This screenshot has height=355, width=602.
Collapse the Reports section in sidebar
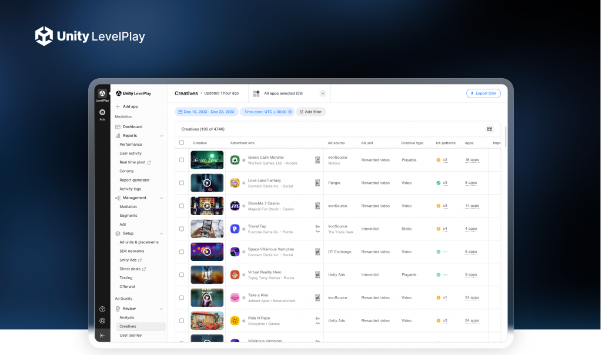(x=162, y=136)
